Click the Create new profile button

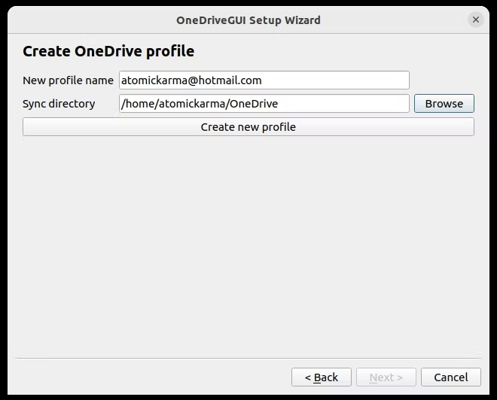pos(248,127)
